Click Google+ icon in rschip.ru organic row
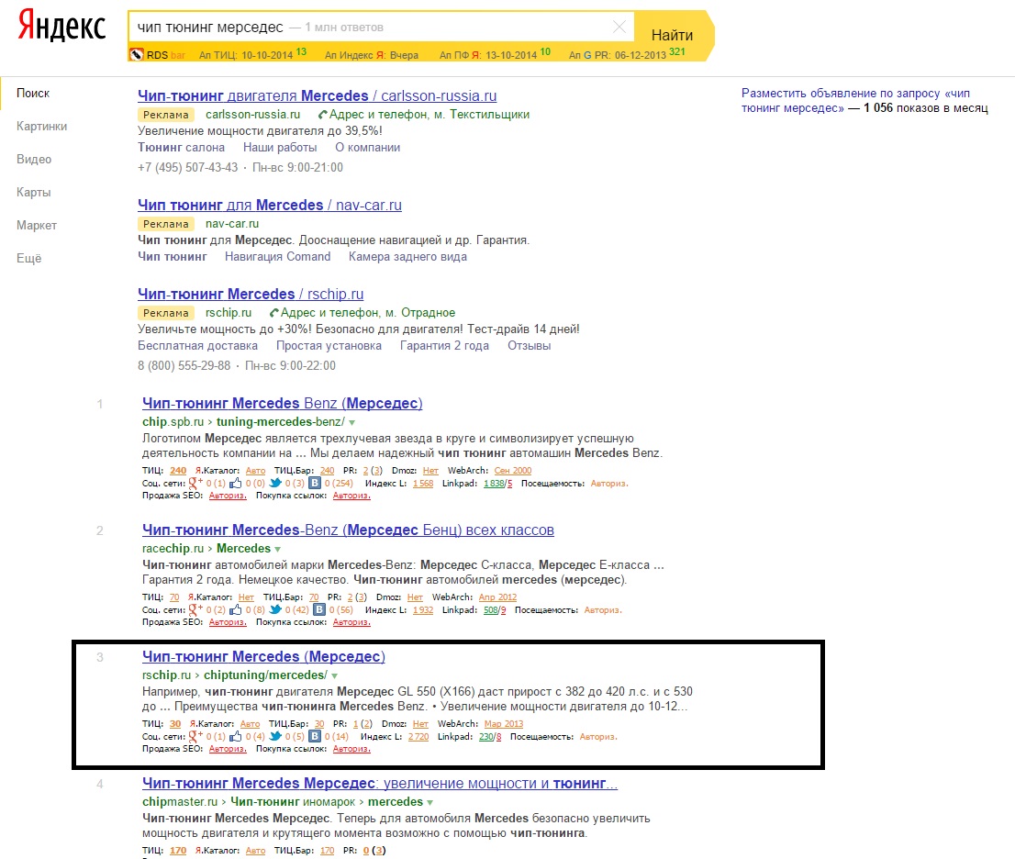Viewport: 1015px width, 859px height. click(x=195, y=736)
